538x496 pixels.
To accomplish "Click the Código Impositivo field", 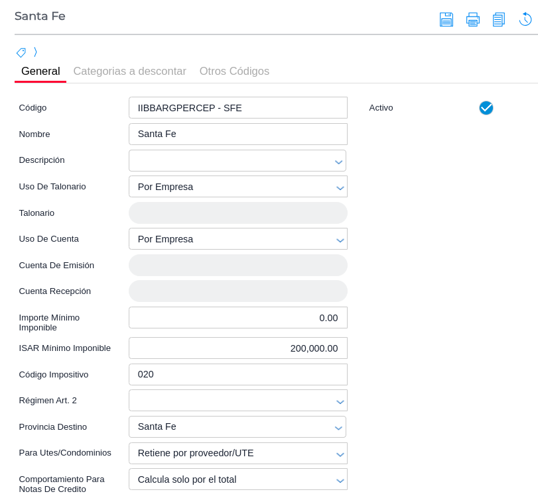I will pos(237,374).
